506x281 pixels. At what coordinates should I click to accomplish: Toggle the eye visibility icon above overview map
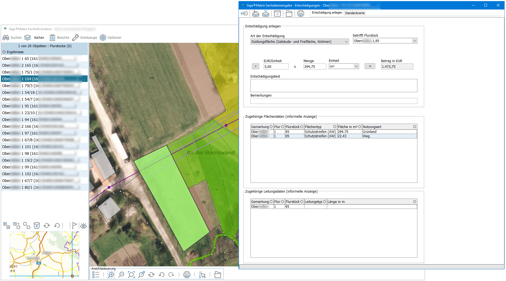[x=83, y=226]
